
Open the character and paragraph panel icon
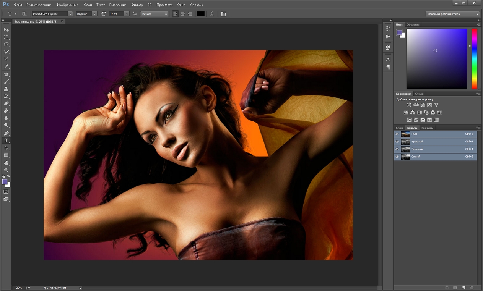coord(223,14)
